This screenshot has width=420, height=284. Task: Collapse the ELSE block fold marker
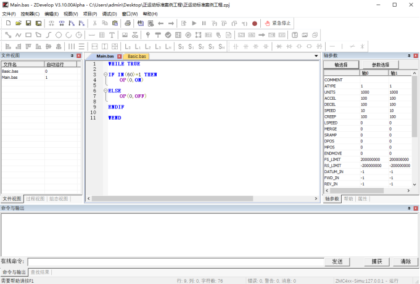[105, 91]
